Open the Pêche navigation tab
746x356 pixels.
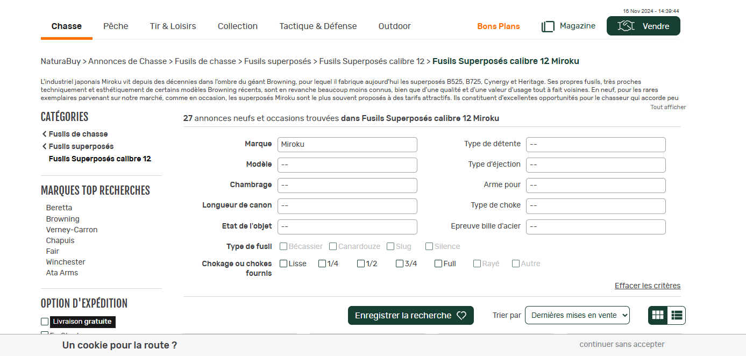click(116, 26)
